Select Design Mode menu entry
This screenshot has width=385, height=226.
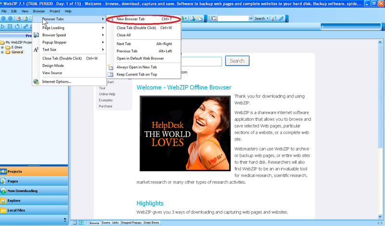(69, 65)
